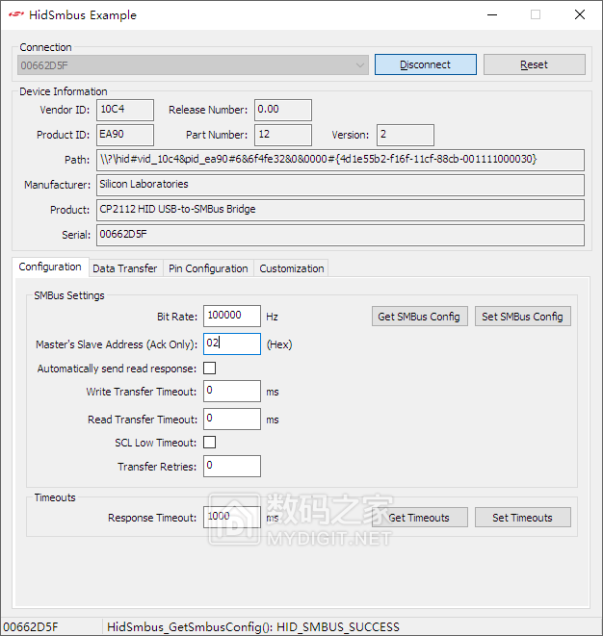
Task: Select the Configuration tab
Action: 50,267
